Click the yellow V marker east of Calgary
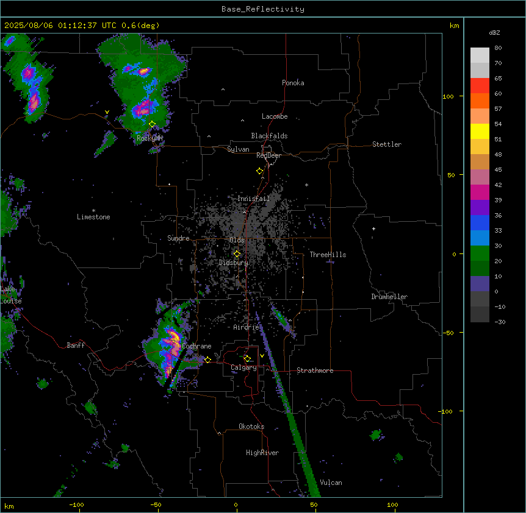 coord(262,356)
